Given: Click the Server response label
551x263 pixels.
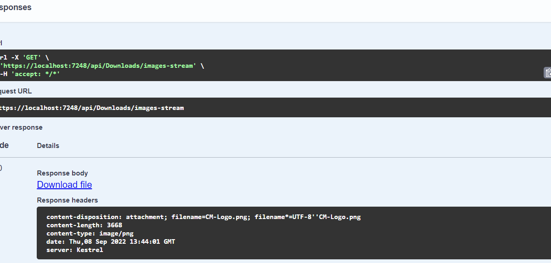Looking at the screenshot, I should 21,127.
